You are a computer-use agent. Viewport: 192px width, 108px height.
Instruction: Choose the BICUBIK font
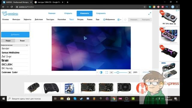tap(7, 64)
